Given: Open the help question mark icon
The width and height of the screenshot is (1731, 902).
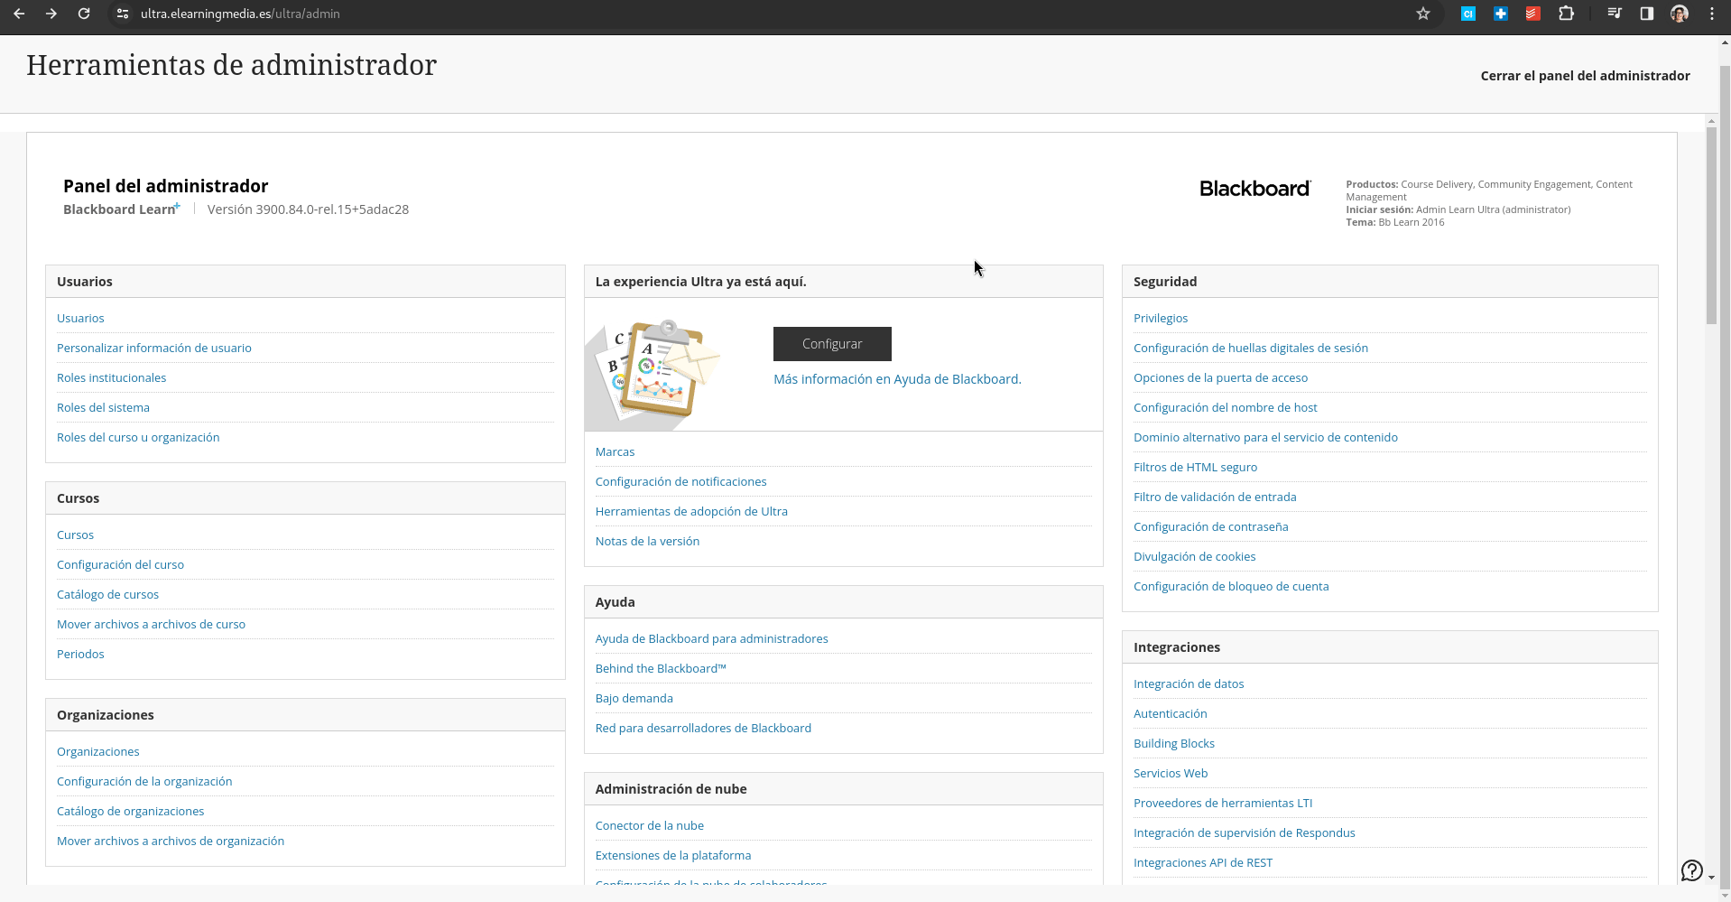Looking at the screenshot, I should [1692, 870].
